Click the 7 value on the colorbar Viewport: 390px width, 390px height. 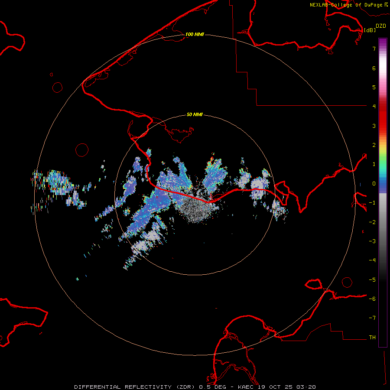374,49
